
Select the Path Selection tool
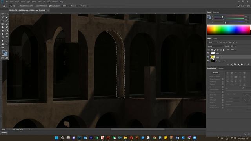tap(2, 41)
